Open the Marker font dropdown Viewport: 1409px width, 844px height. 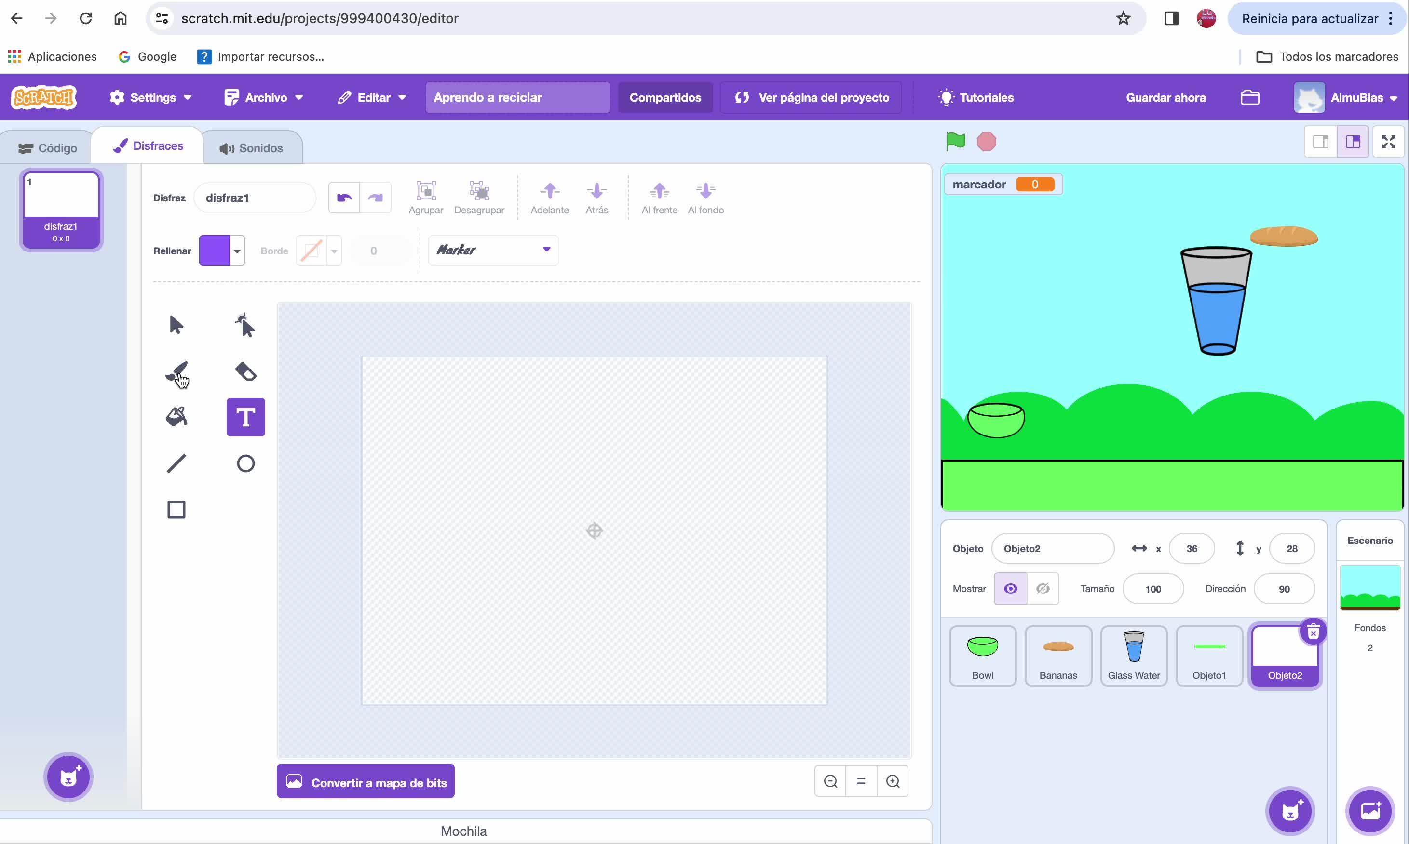point(493,250)
